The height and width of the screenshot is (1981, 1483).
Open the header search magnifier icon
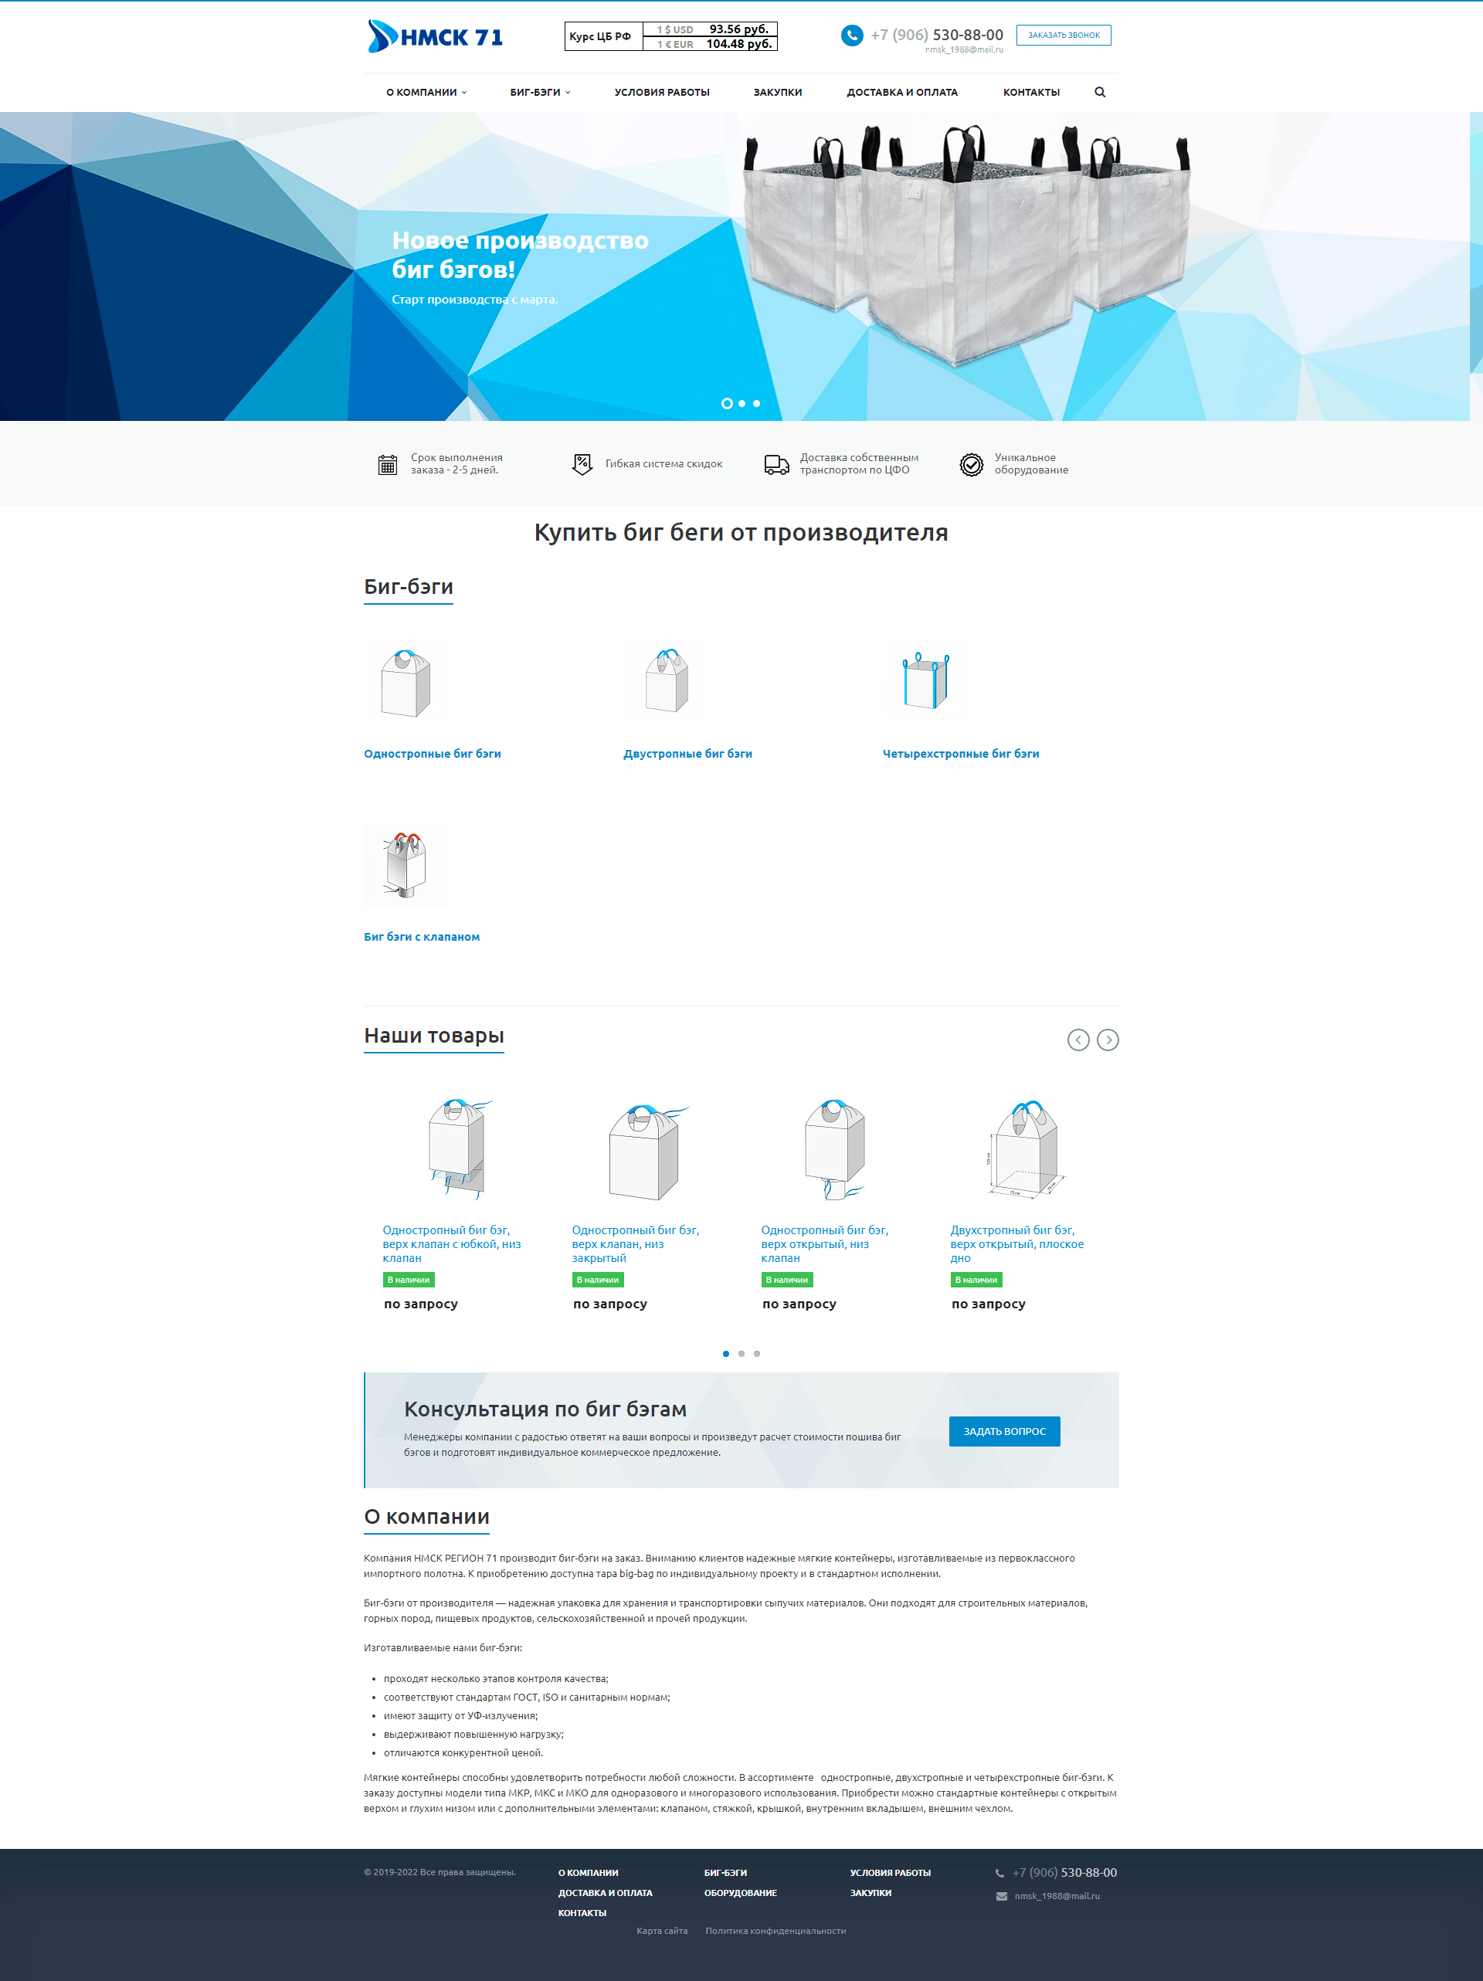tap(1100, 92)
